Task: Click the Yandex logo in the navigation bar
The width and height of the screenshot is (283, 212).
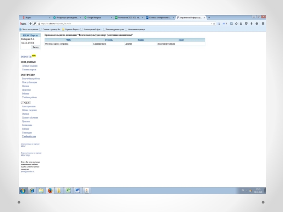Action: pyautogui.click(x=23, y=24)
